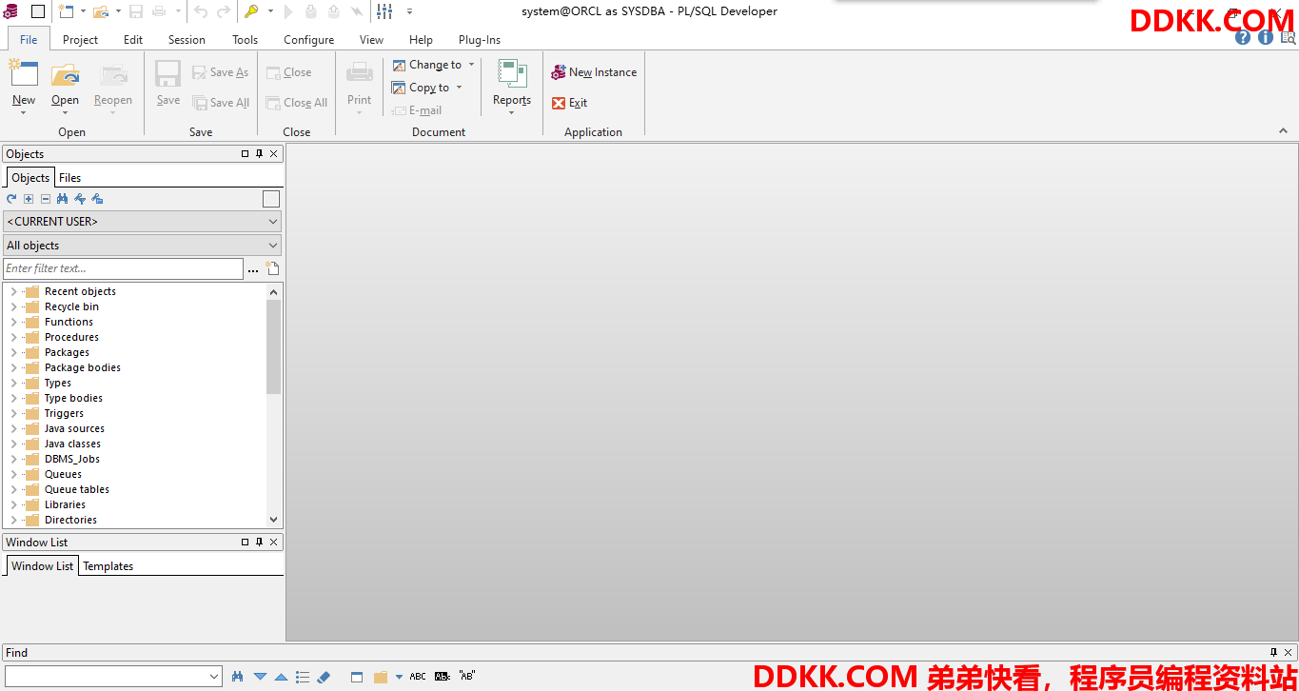Image resolution: width=1299 pixels, height=691 pixels.
Task: Open the Reports icon in ribbon
Action: click(512, 75)
